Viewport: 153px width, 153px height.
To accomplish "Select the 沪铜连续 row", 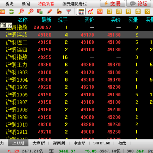I will coord(76,35).
